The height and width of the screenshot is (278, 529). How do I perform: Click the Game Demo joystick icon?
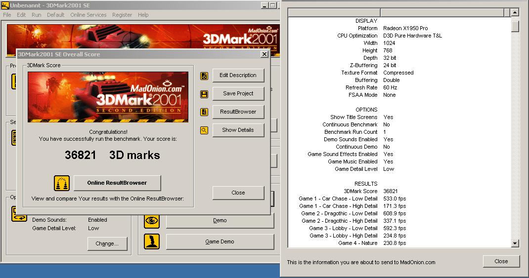pos(152,241)
